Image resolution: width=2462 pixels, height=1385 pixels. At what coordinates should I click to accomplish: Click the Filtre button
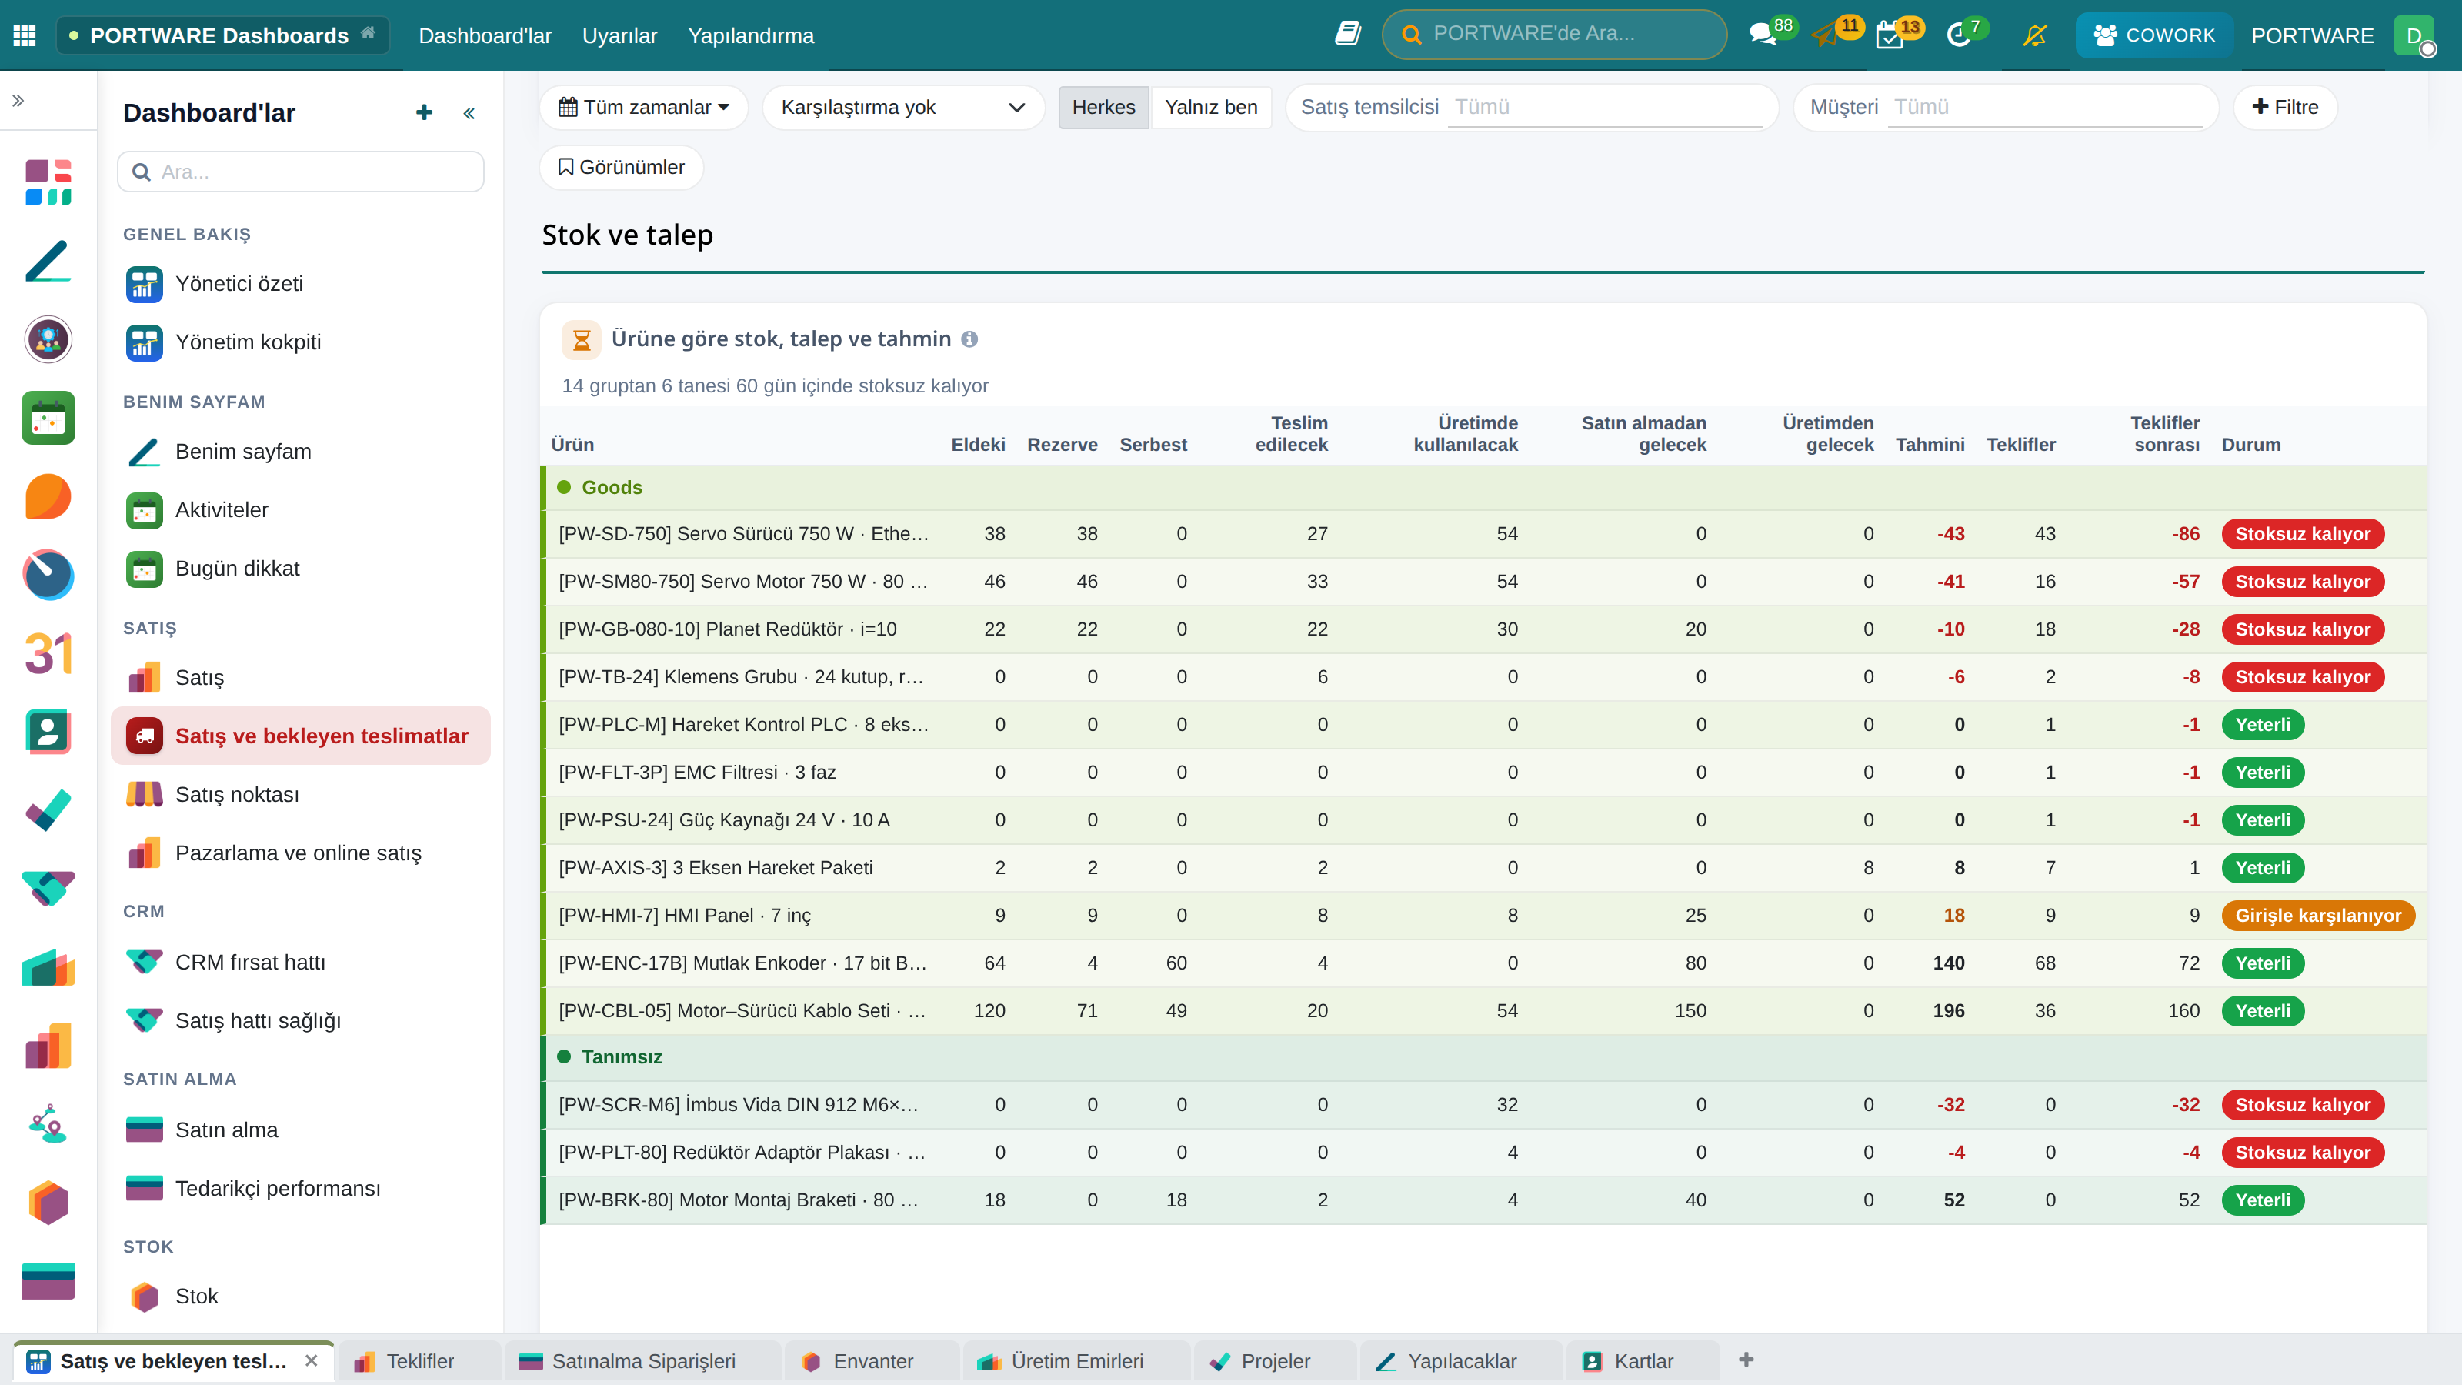2284,107
